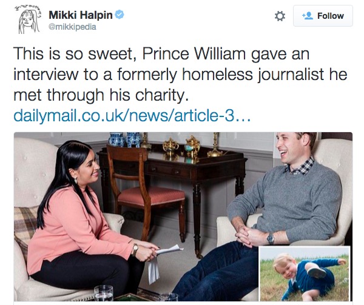Open the dailymail.co.uk article link
The image size is (364, 305).
pos(132,115)
